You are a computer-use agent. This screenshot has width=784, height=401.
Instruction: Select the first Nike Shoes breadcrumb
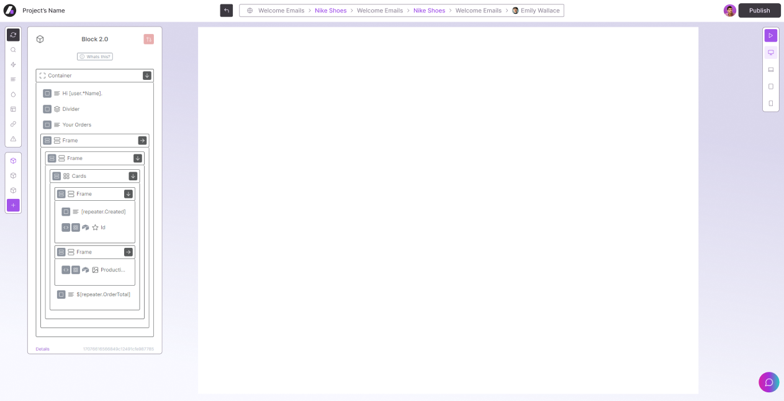[x=330, y=11]
